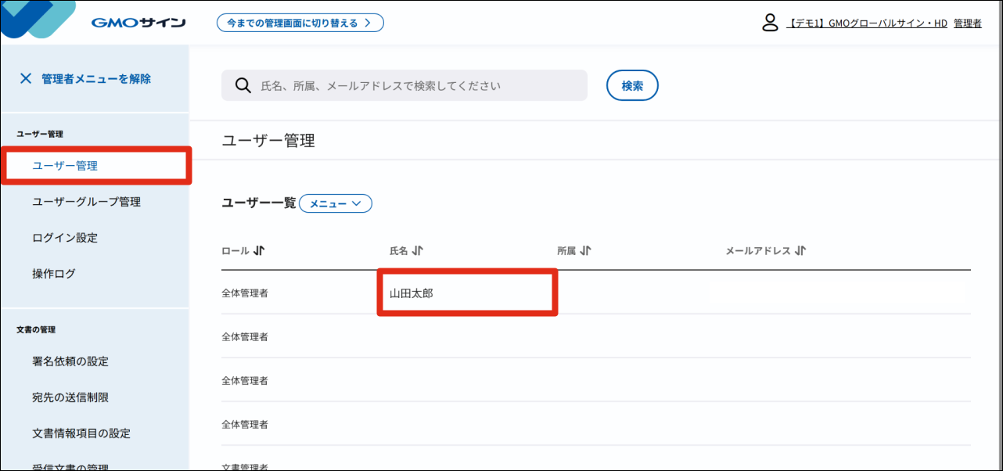Open the メニュー dropdown next to ユーザー一覧
Image resolution: width=1003 pixels, height=471 pixels.
[x=336, y=203]
